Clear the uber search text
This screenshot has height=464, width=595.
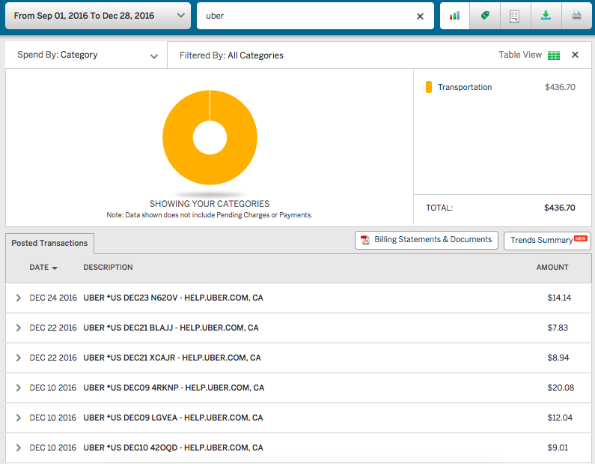tap(420, 16)
